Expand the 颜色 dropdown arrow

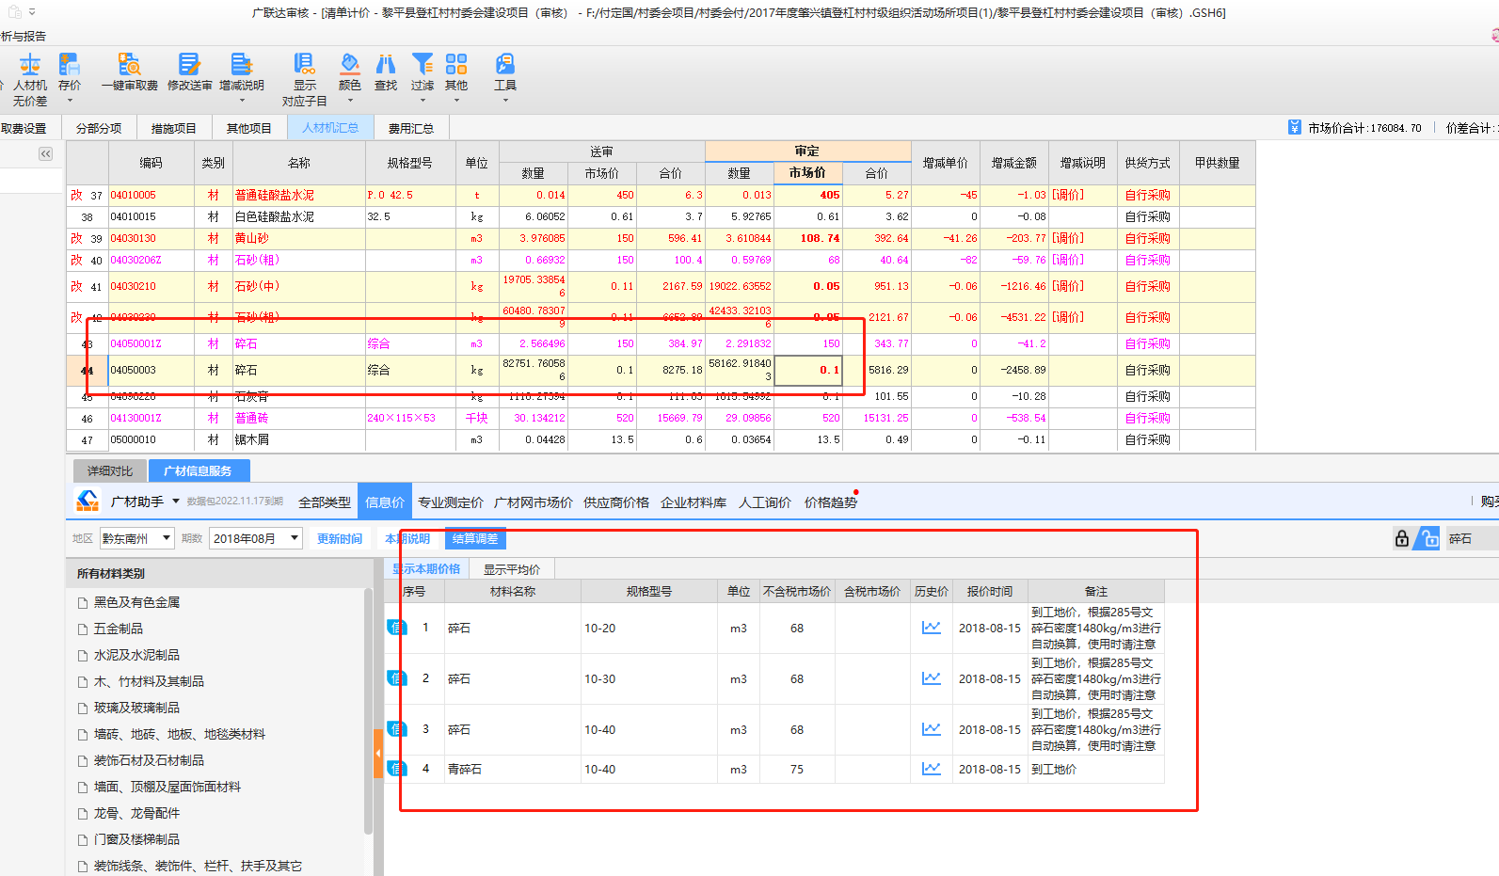(x=350, y=100)
